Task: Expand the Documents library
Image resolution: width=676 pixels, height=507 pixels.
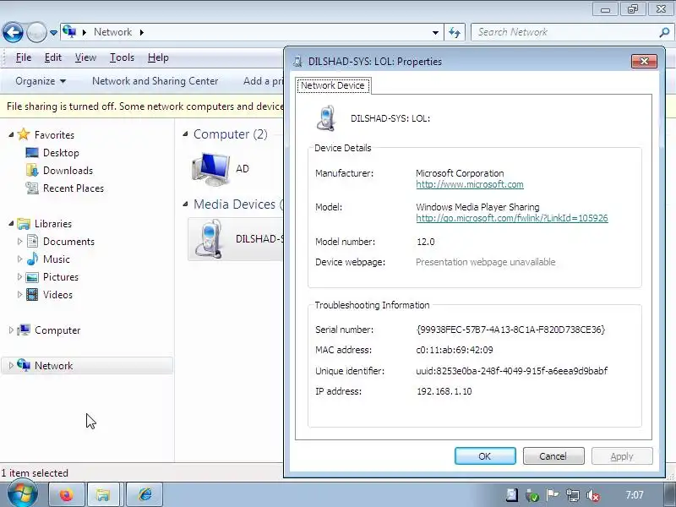Action: click(19, 242)
